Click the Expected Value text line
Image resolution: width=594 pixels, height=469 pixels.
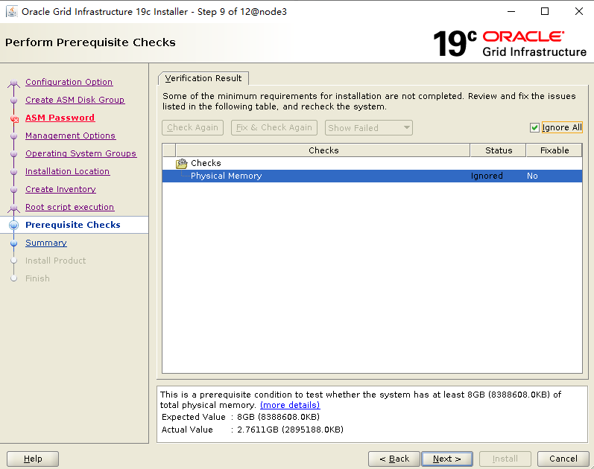pos(241,417)
